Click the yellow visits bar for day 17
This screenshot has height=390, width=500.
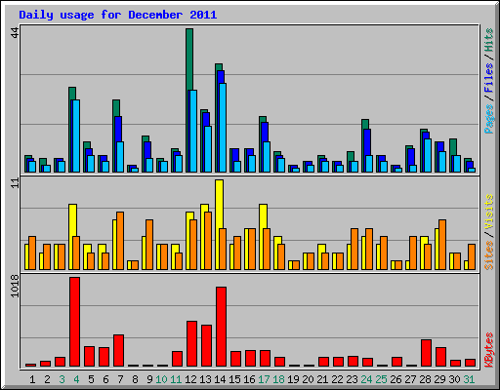pos(263,216)
